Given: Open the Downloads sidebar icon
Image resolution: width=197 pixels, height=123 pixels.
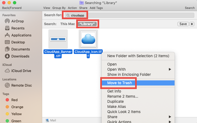Looking at the screenshot, I should [x=7, y=56].
